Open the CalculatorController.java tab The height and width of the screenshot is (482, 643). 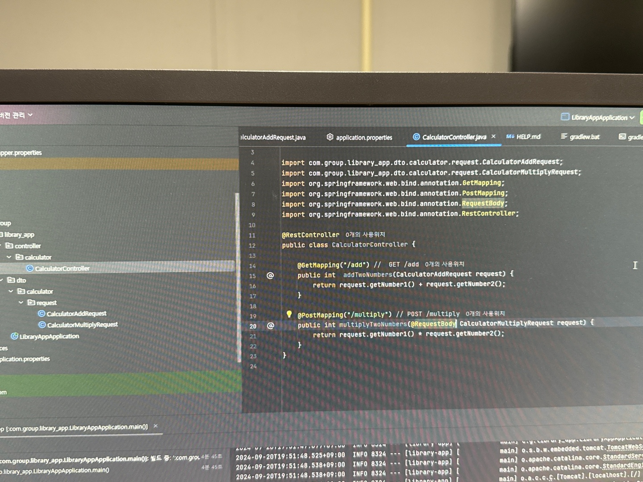pos(454,137)
